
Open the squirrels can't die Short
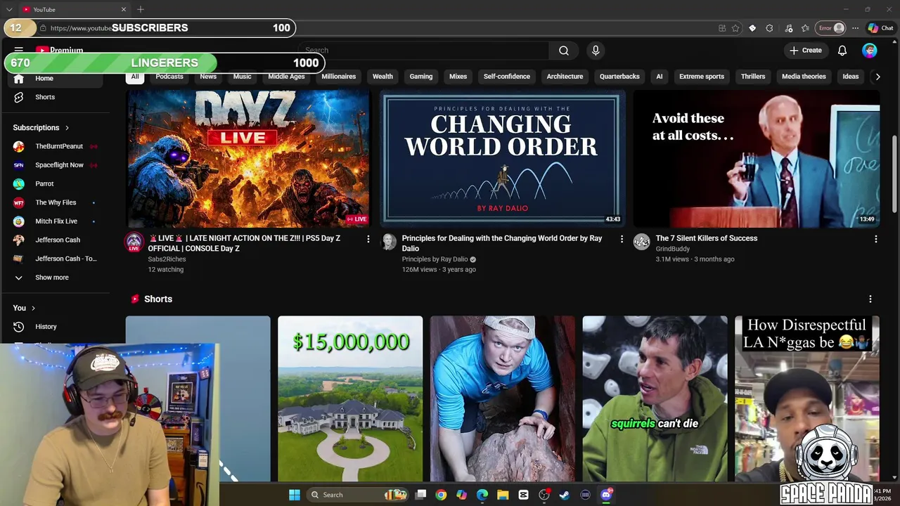point(655,399)
